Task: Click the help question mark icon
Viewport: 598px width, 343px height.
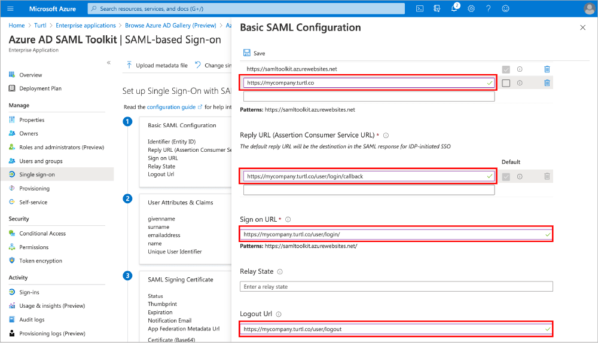Action: (489, 8)
